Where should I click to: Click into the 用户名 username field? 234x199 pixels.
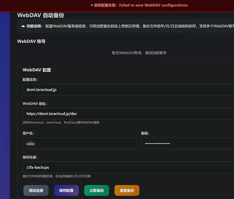click(80, 143)
